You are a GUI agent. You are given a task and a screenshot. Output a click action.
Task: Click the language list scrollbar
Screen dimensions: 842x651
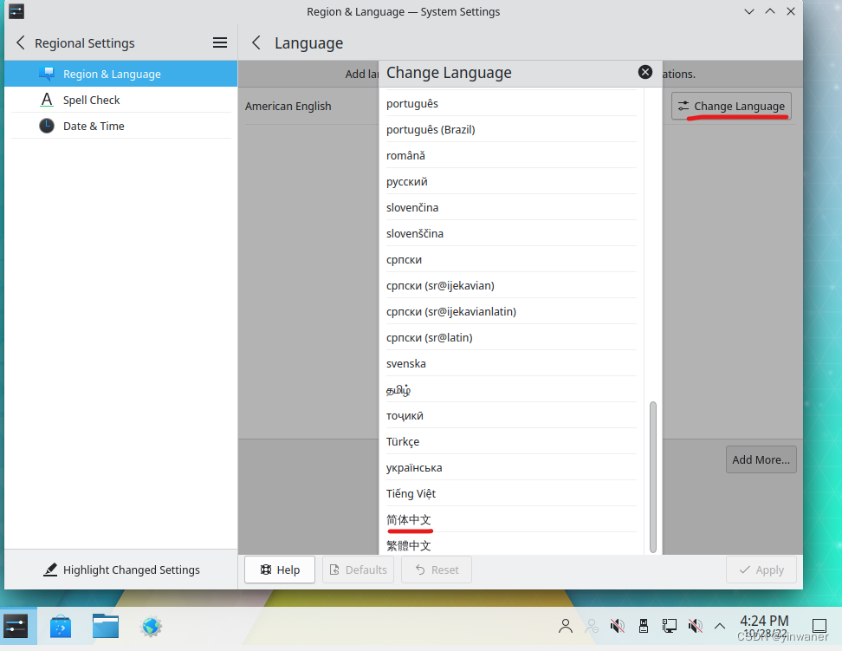click(653, 477)
